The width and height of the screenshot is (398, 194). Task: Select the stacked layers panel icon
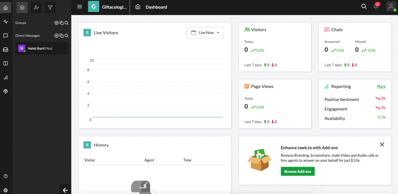pos(22,8)
